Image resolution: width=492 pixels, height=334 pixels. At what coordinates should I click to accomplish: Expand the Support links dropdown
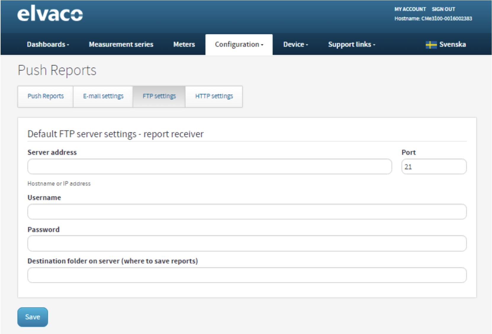coord(352,44)
